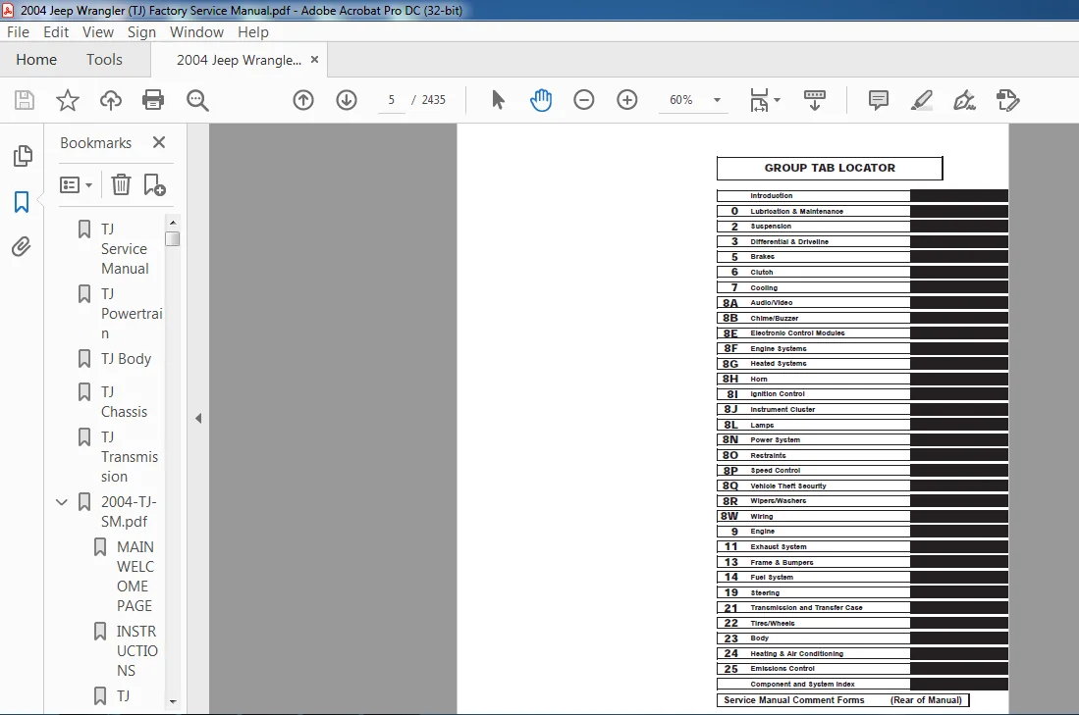Open the Find text search tool
The width and height of the screenshot is (1079, 715).
point(197,100)
